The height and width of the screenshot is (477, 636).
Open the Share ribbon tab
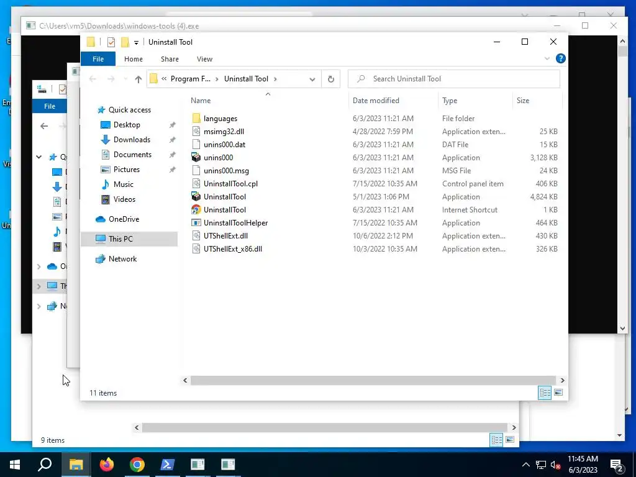click(x=170, y=59)
